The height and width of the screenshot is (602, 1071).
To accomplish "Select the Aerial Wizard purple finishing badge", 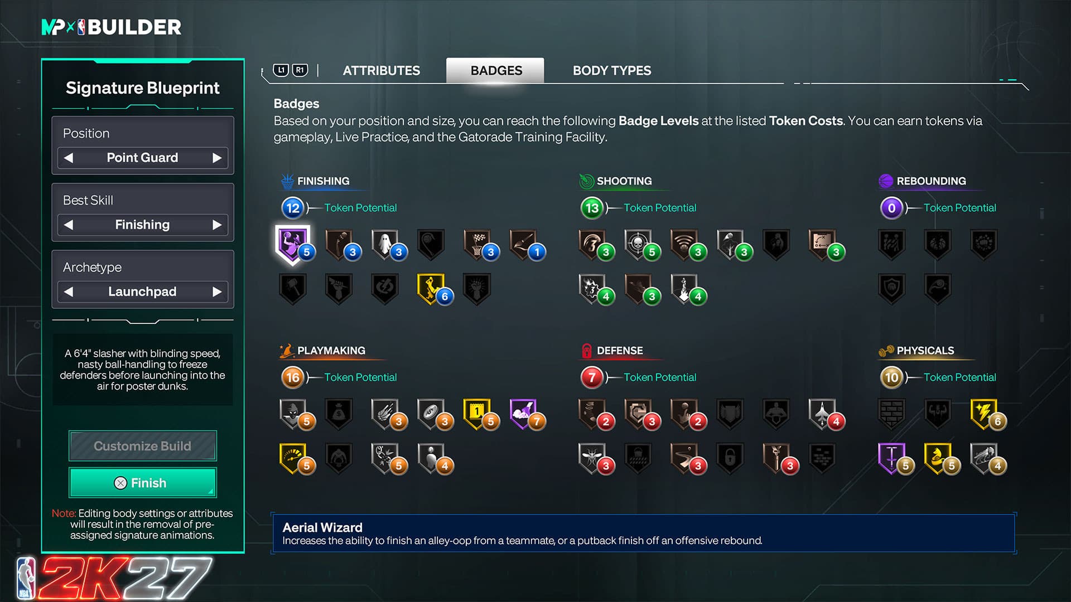I will (293, 245).
